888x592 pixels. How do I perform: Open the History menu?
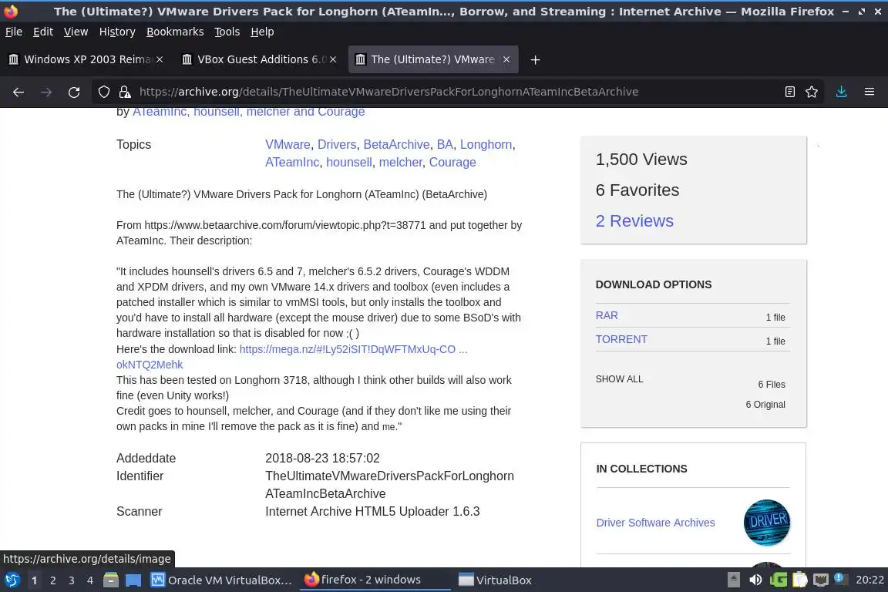117,32
